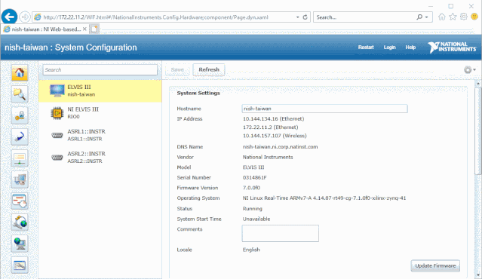Select the ASRL2::INSTR device item

click(100, 158)
